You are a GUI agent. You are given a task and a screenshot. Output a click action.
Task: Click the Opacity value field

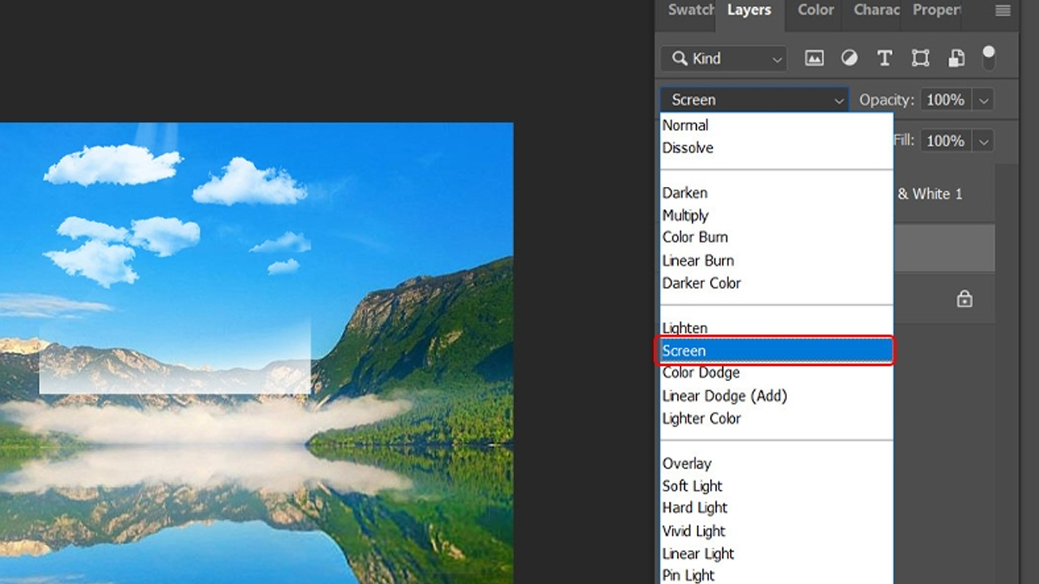(x=945, y=100)
